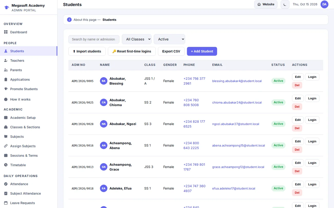Toggle dark mode with the moon button
The height and width of the screenshot is (208, 334).
point(285,4)
